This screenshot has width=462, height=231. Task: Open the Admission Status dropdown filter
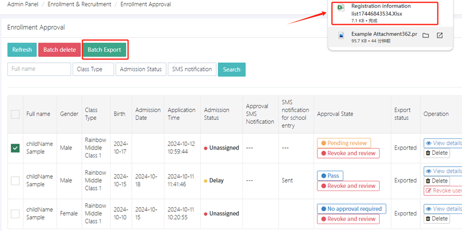(140, 69)
